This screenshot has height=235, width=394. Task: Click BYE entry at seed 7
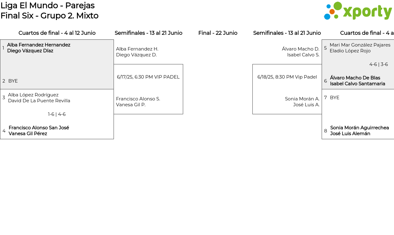pyautogui.click(x=335, y=98)
